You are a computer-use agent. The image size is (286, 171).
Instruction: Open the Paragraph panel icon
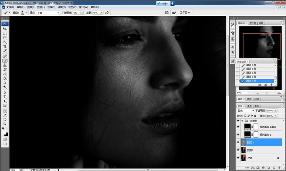tap(233, 52)
